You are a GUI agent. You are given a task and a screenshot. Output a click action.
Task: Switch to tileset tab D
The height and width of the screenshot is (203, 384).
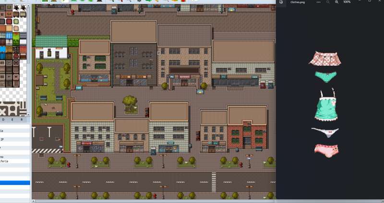4,119
